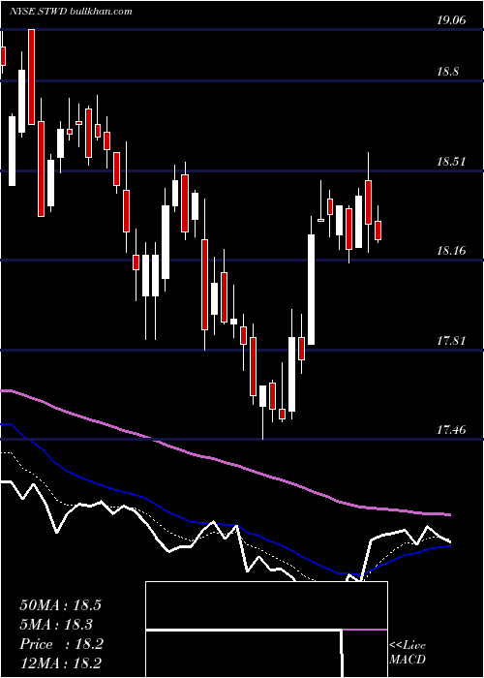
Task: Click the 12MA : 18.2 legend entry
Action: (x=61, y=663)
